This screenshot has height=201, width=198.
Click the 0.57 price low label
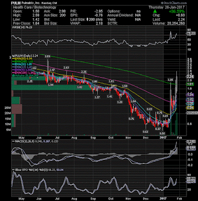158,129
